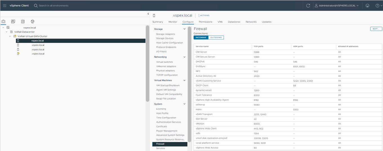383x151 pixels.
Task: Open the Actions menu for the host
Action: click(x=204, y=15)
